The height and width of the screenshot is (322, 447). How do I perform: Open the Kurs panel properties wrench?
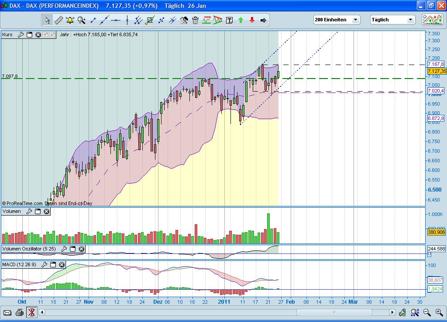pyautogui.click(x=21, y=35)
